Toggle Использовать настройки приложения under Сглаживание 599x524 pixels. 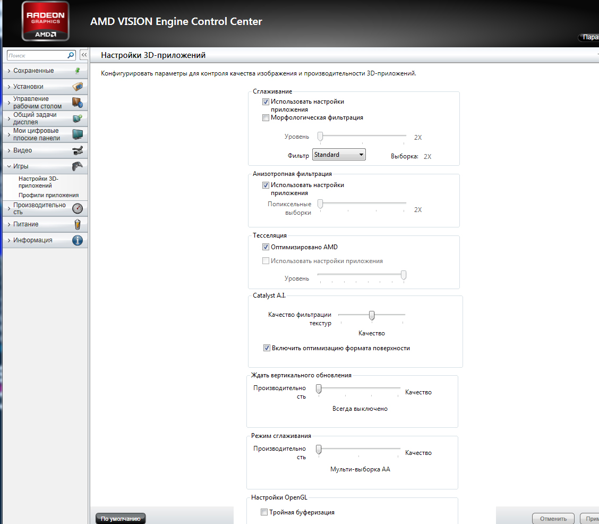click(x=266, y=102)
